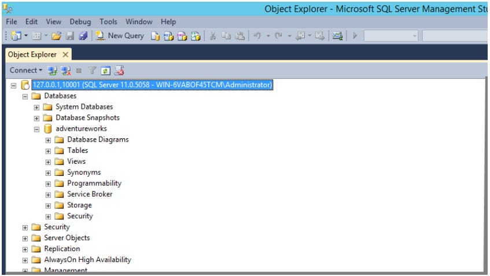Open the Help menu
Screen dimensions: 490x276
click(168, 22)
